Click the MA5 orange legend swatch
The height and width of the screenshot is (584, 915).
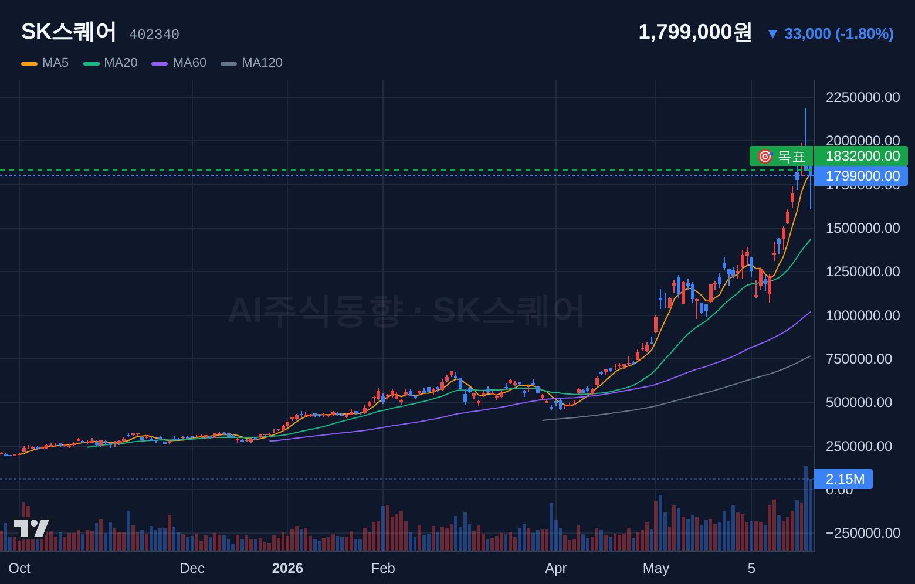coord(29,63)
